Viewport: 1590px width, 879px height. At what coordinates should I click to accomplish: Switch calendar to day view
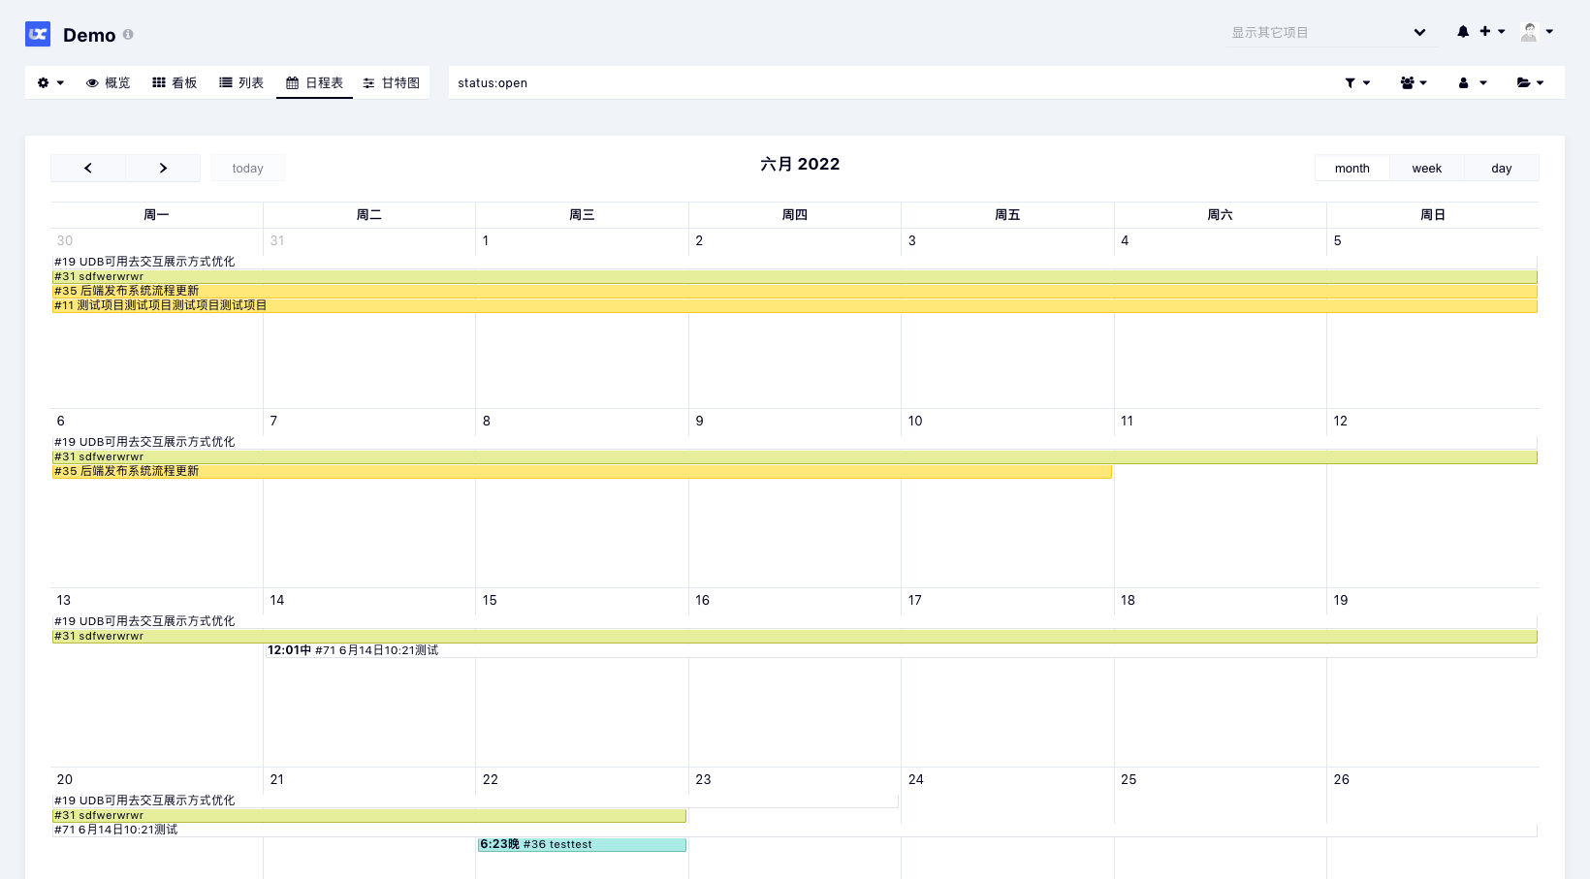(1501, 168)
